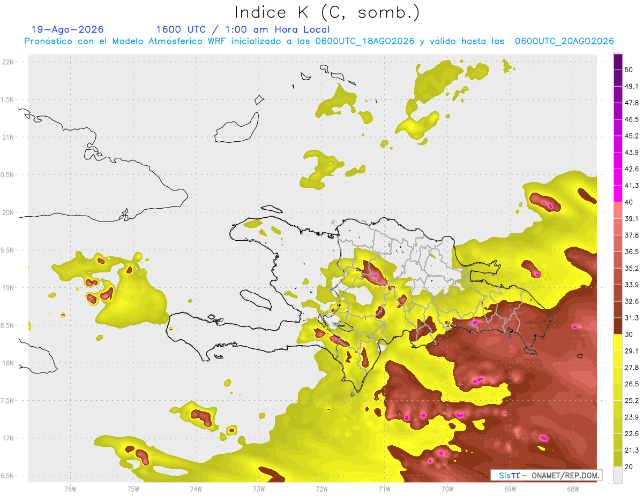Click the colorbar value '33.9'

click(x=632, y=285)
